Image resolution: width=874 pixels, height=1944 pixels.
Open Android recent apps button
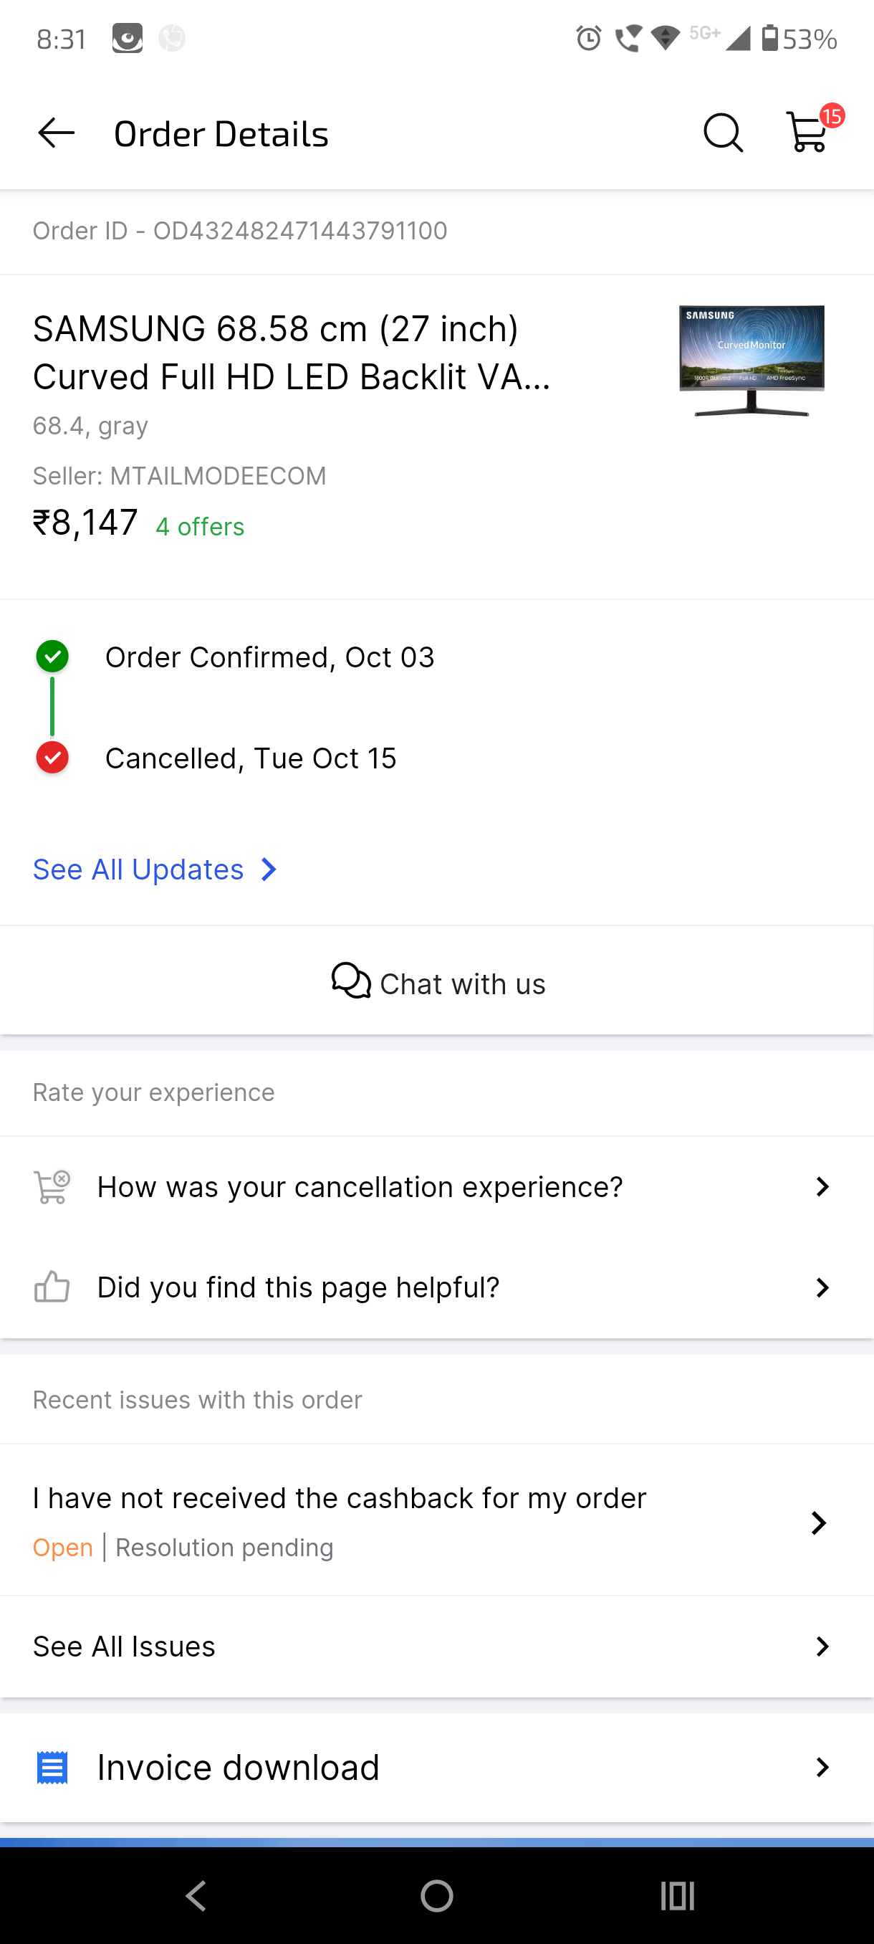[x=677, y=1895]
